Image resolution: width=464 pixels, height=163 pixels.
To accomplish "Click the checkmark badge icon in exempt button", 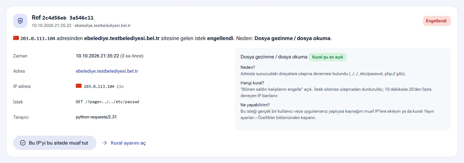I will coord(23,143).
